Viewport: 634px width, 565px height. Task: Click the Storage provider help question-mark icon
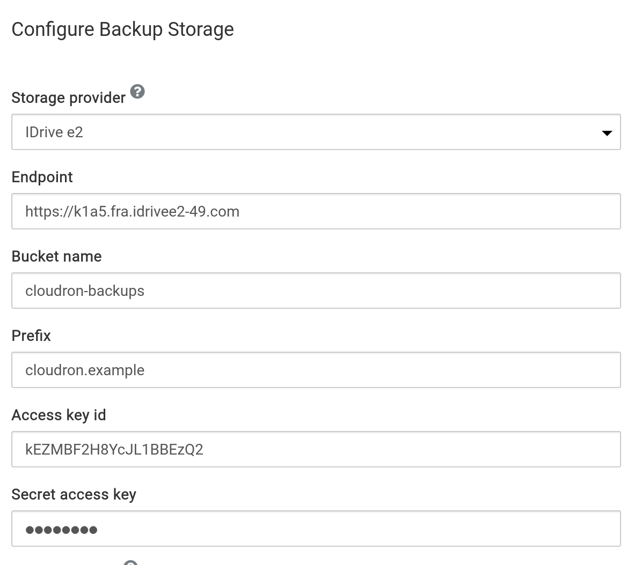point(137,92)
